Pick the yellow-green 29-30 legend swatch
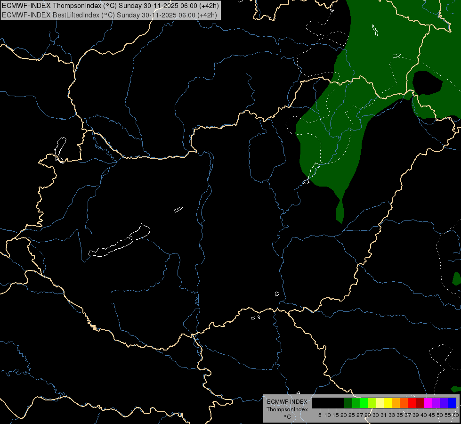This screenshot has width=461, height=424. [372, 403]
